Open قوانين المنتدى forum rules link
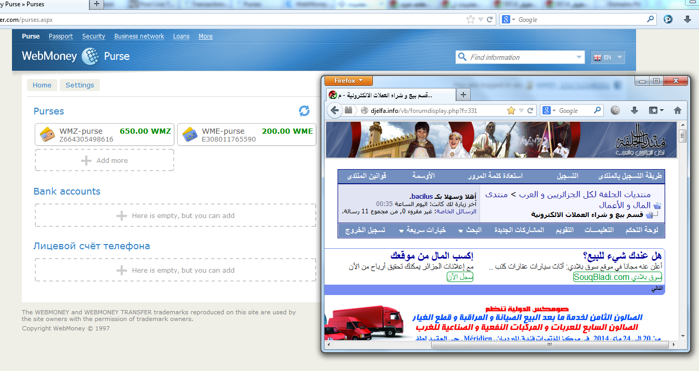Screen dimensions: 699x371 (367, 176)
